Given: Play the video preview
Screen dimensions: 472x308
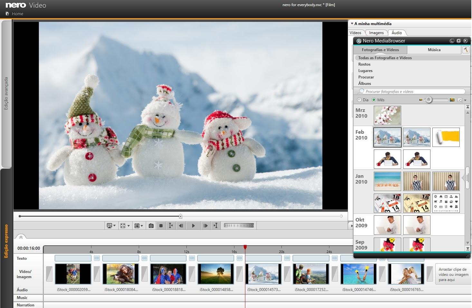Looking at the screenshot, I should tap(193, 226).
